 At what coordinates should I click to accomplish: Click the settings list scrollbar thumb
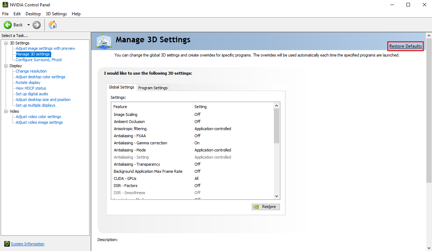[276, 126]
